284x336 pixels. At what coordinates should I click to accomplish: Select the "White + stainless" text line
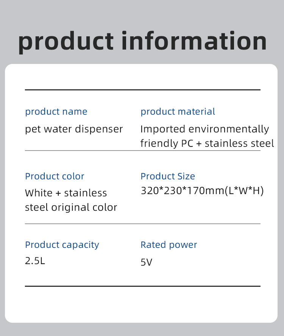click(x=66, y=193)
